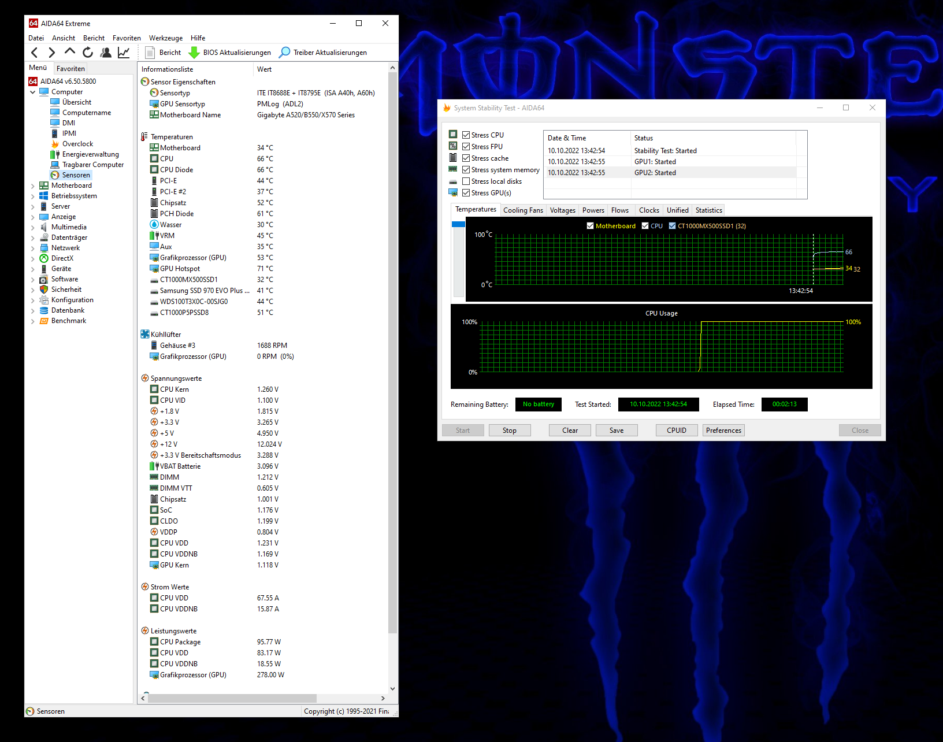Collapse the Computer tree node

(x=32, y=92)
